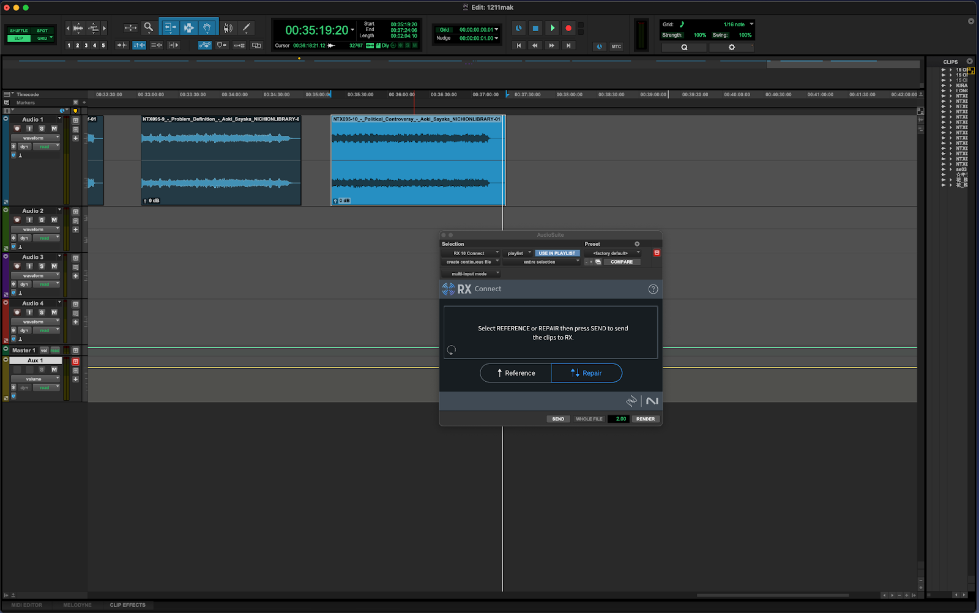
Task: Click the Rewind transport button
Action: tap(535, 45)
